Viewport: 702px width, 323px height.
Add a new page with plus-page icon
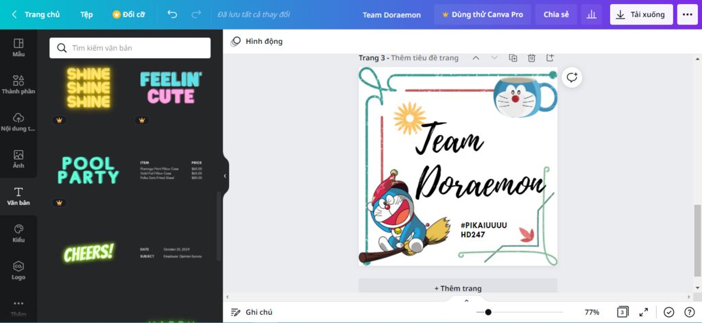[x=550, y=58]
